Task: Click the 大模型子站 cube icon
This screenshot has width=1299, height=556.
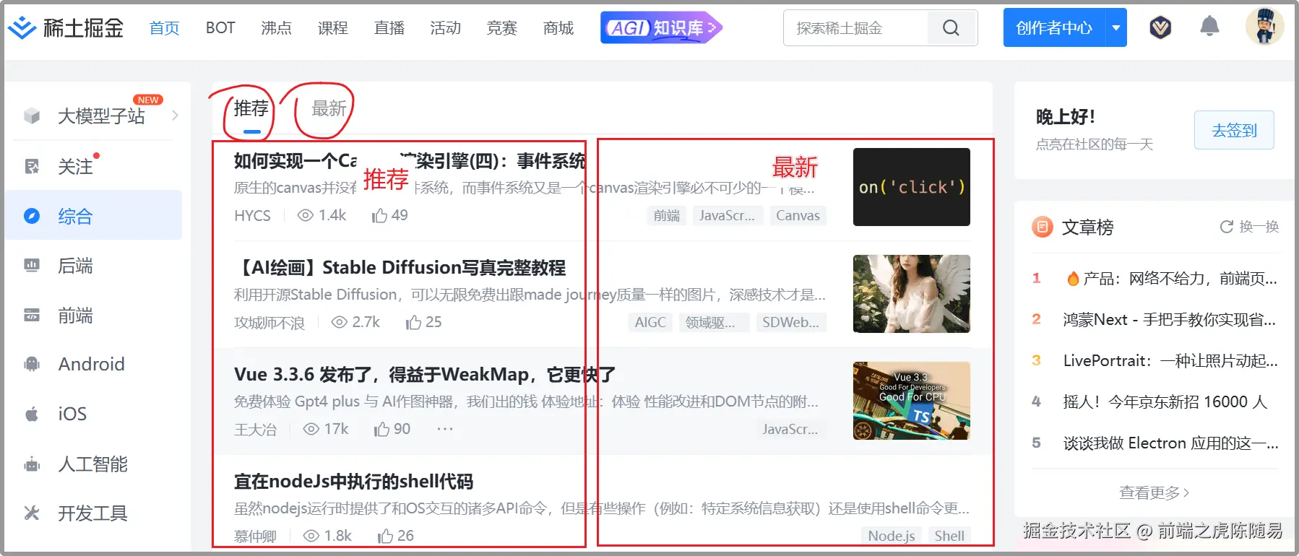Action: click(x=32, y=116)
